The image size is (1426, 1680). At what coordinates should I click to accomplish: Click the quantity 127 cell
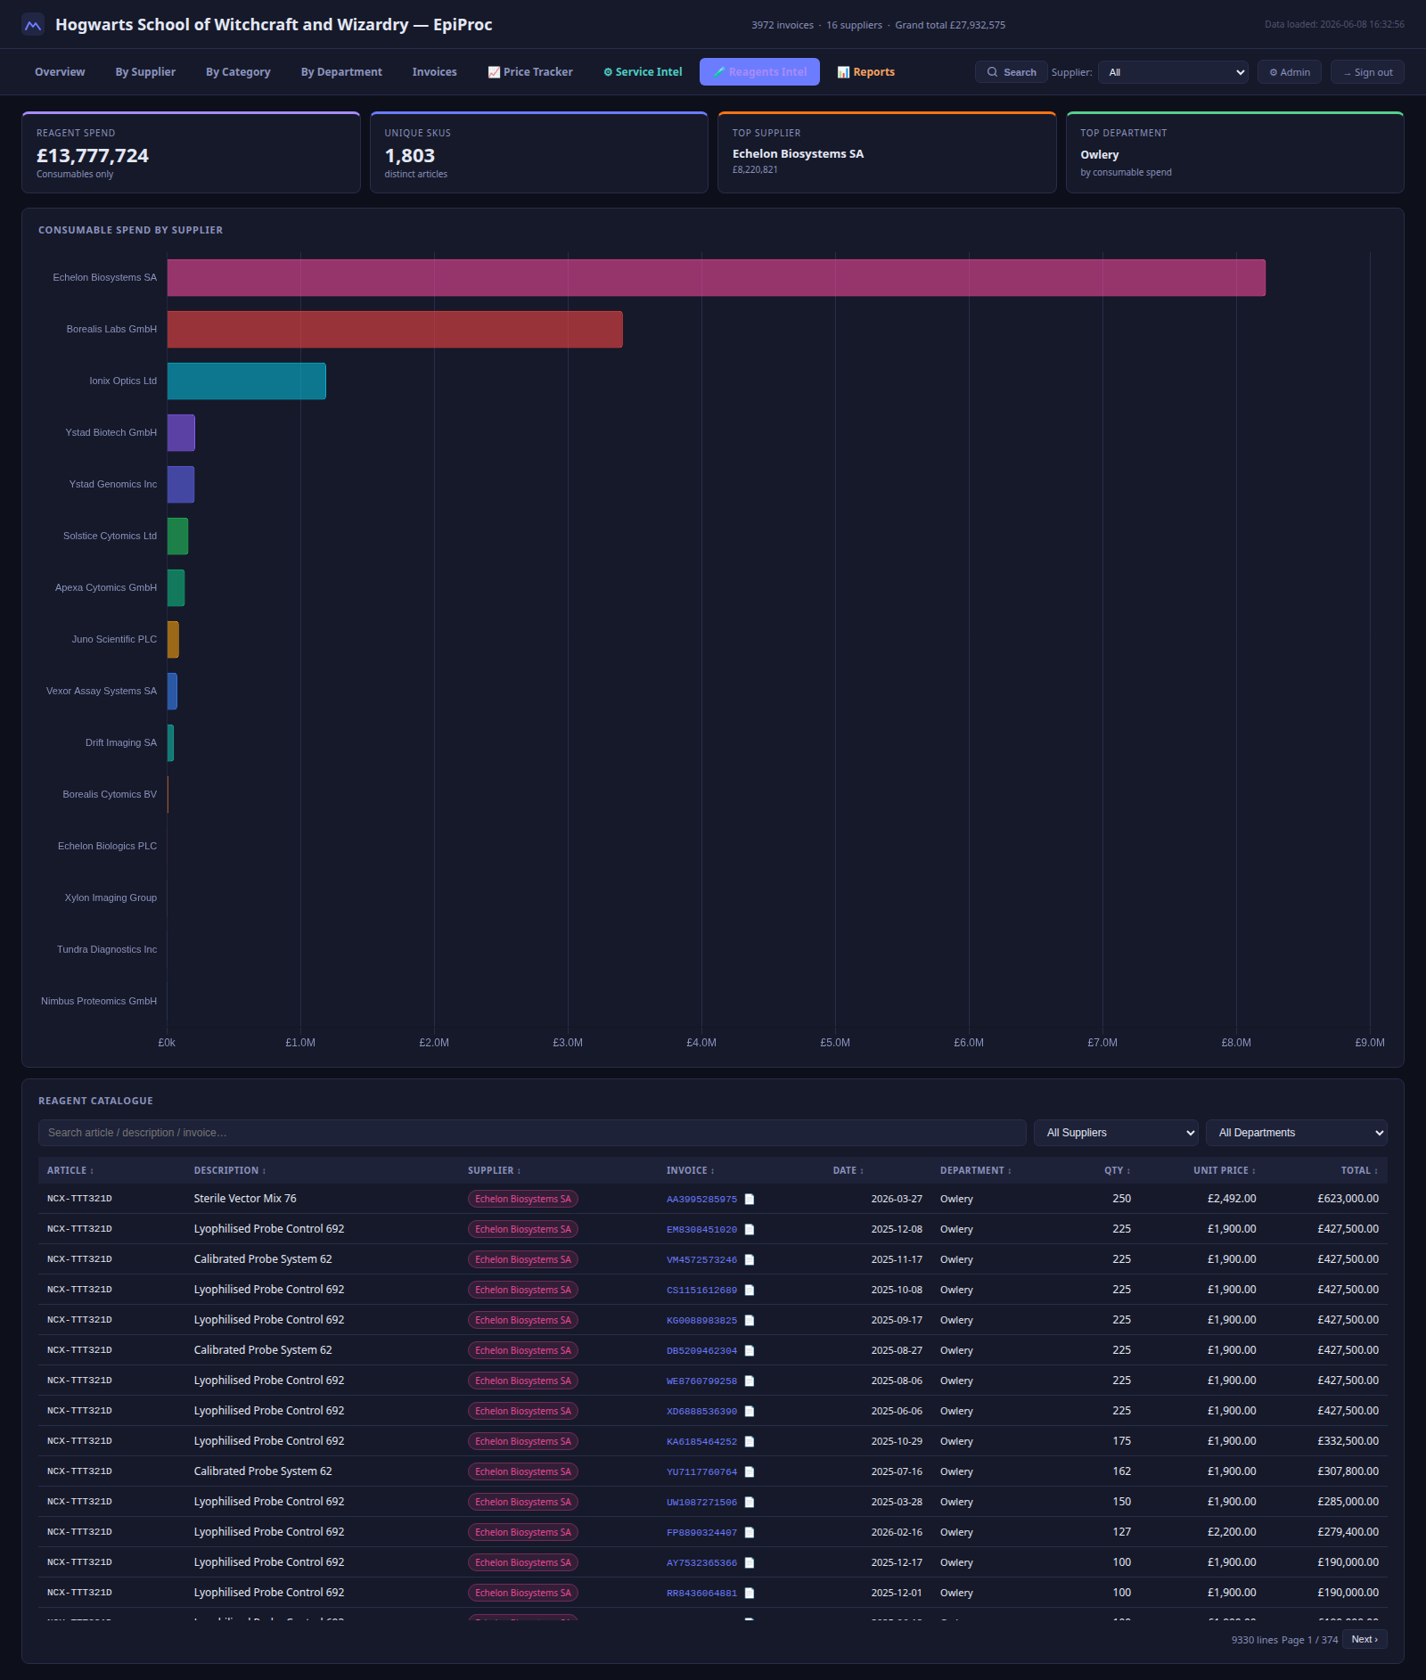pos(1121,1532)
